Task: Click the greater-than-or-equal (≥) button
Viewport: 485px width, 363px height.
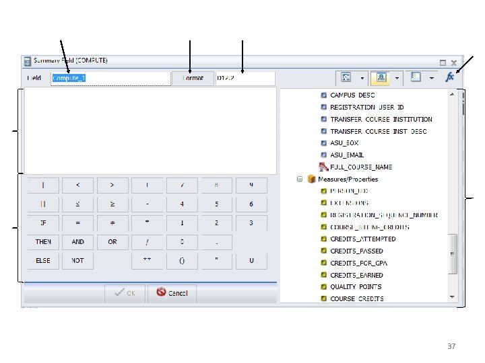Action: pyautogui.click(x=112, y=204)
